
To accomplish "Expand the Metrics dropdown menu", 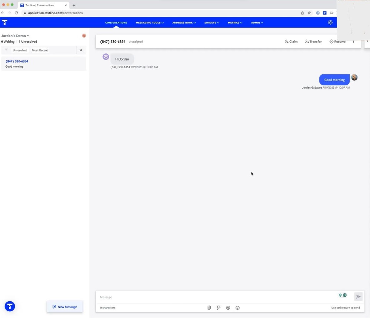I will (x=235, y=23).
